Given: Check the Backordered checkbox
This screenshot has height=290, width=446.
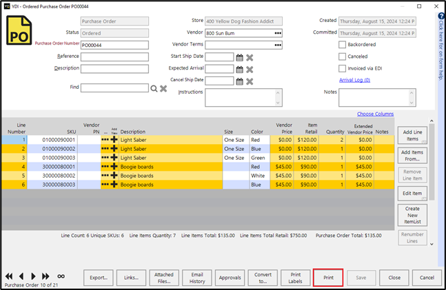Looking at the screenshot, I should coord(342,45).
